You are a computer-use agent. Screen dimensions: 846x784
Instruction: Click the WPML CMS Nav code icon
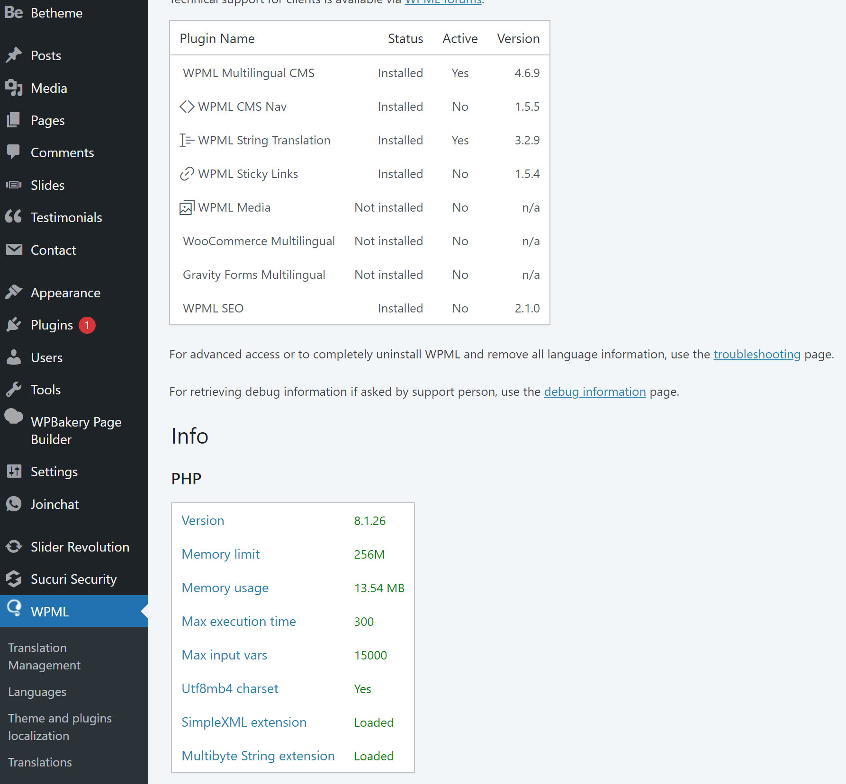(187, 107)
